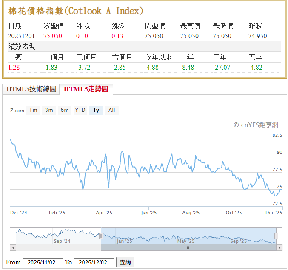Focus the To date input field
This screenshot has height=270, width=288.
(94, 262)
